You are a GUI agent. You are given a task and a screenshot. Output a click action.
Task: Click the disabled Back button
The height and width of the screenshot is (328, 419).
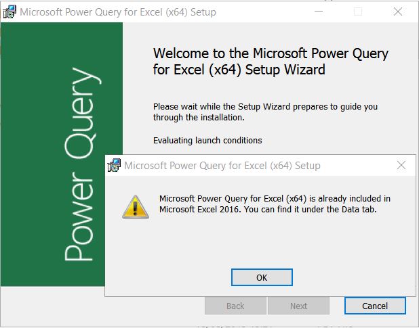(x=235, y=306)
